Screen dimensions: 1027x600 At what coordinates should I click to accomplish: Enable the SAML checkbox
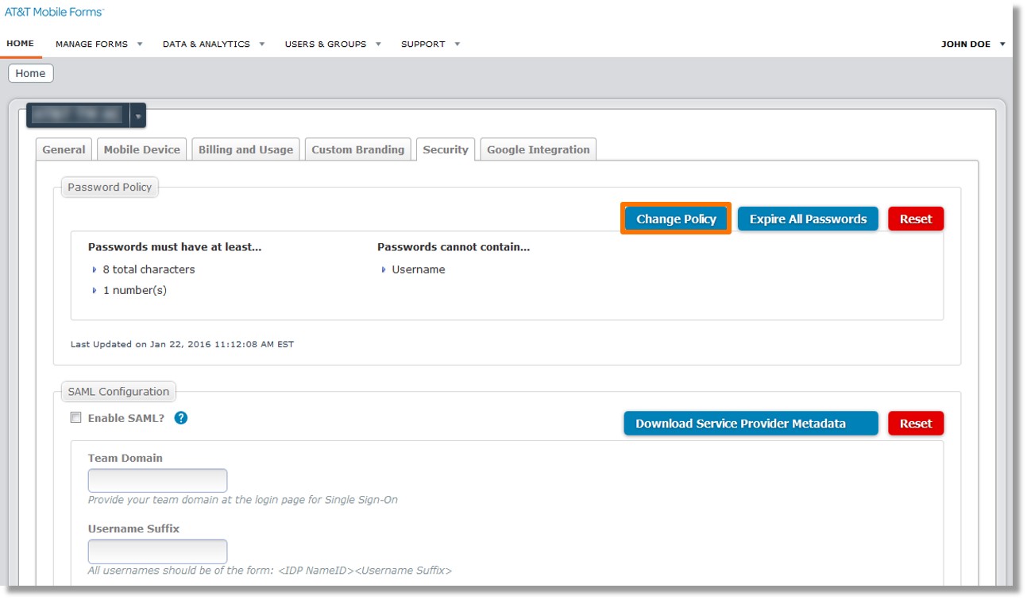(x=76, y=418)
